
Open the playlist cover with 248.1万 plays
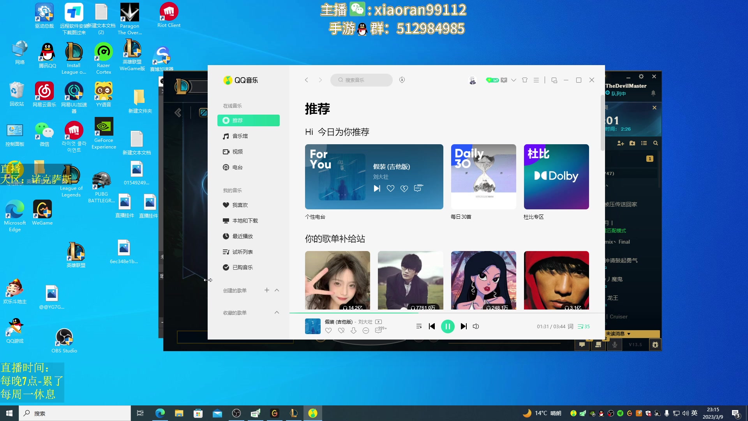[483, 280]
